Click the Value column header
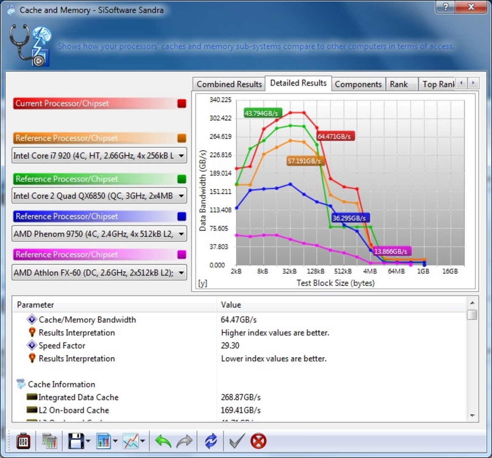 [x=341, y=304]
